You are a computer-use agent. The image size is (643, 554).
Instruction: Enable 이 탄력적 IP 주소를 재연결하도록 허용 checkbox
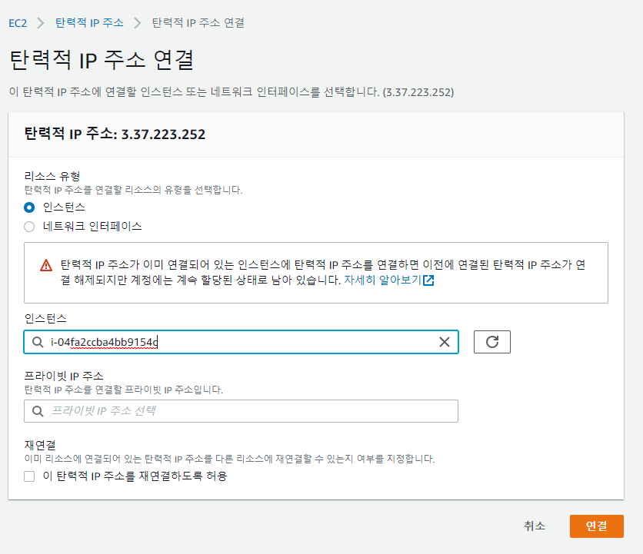[x=29, y=476]
